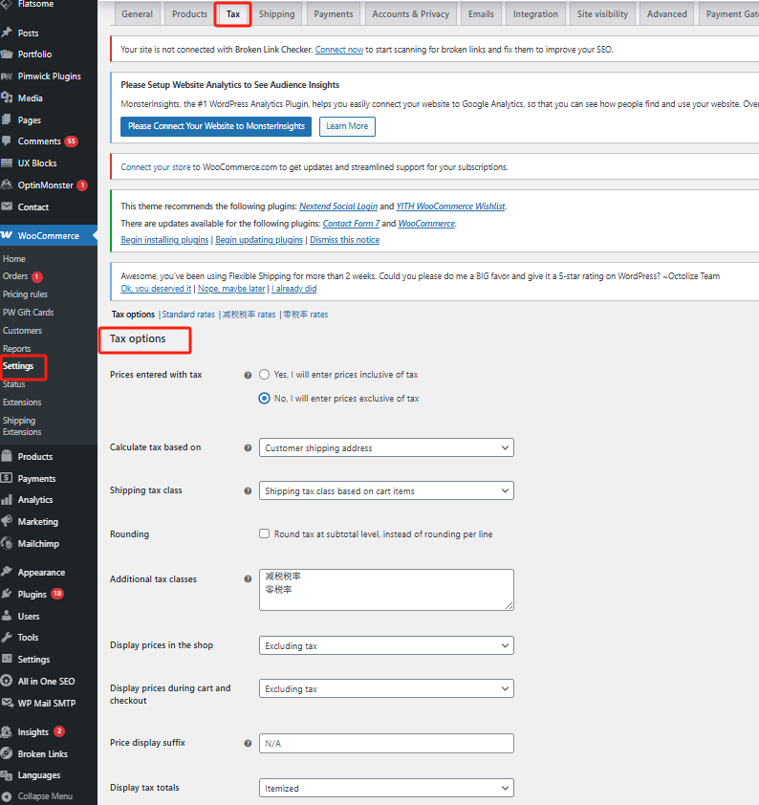Screen dimensions: 759x805
Task: Click help icon beside Shipping tax class
Action: (x=248, y=490)
